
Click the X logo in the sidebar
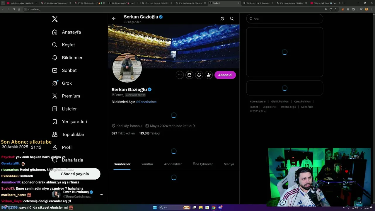click(55, 19)
